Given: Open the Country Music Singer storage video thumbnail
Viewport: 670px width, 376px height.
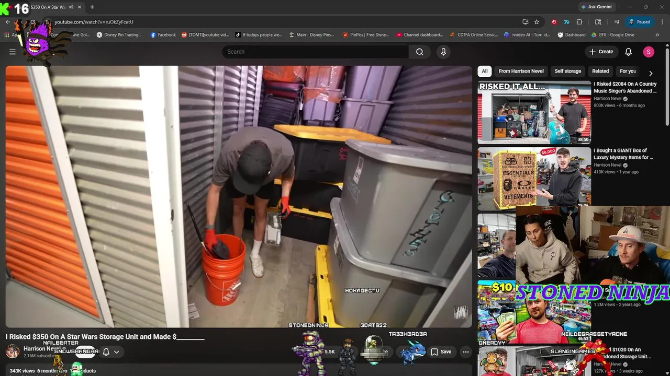Looking at the screenshot, I should pos(534,112).
